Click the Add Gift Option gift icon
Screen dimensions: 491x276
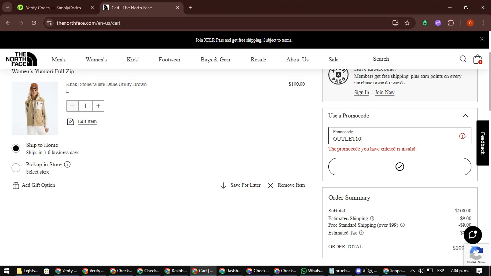(x=16, y=185)
